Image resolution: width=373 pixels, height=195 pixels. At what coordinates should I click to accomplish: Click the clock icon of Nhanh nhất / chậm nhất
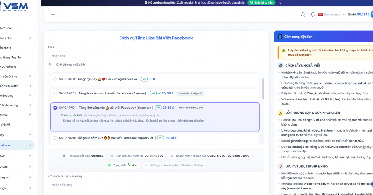click(x=172, y=156)
